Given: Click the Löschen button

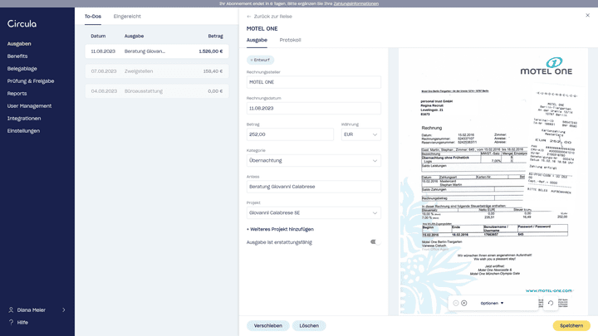Looking at the screenshot, I should [x=309, y=326].
